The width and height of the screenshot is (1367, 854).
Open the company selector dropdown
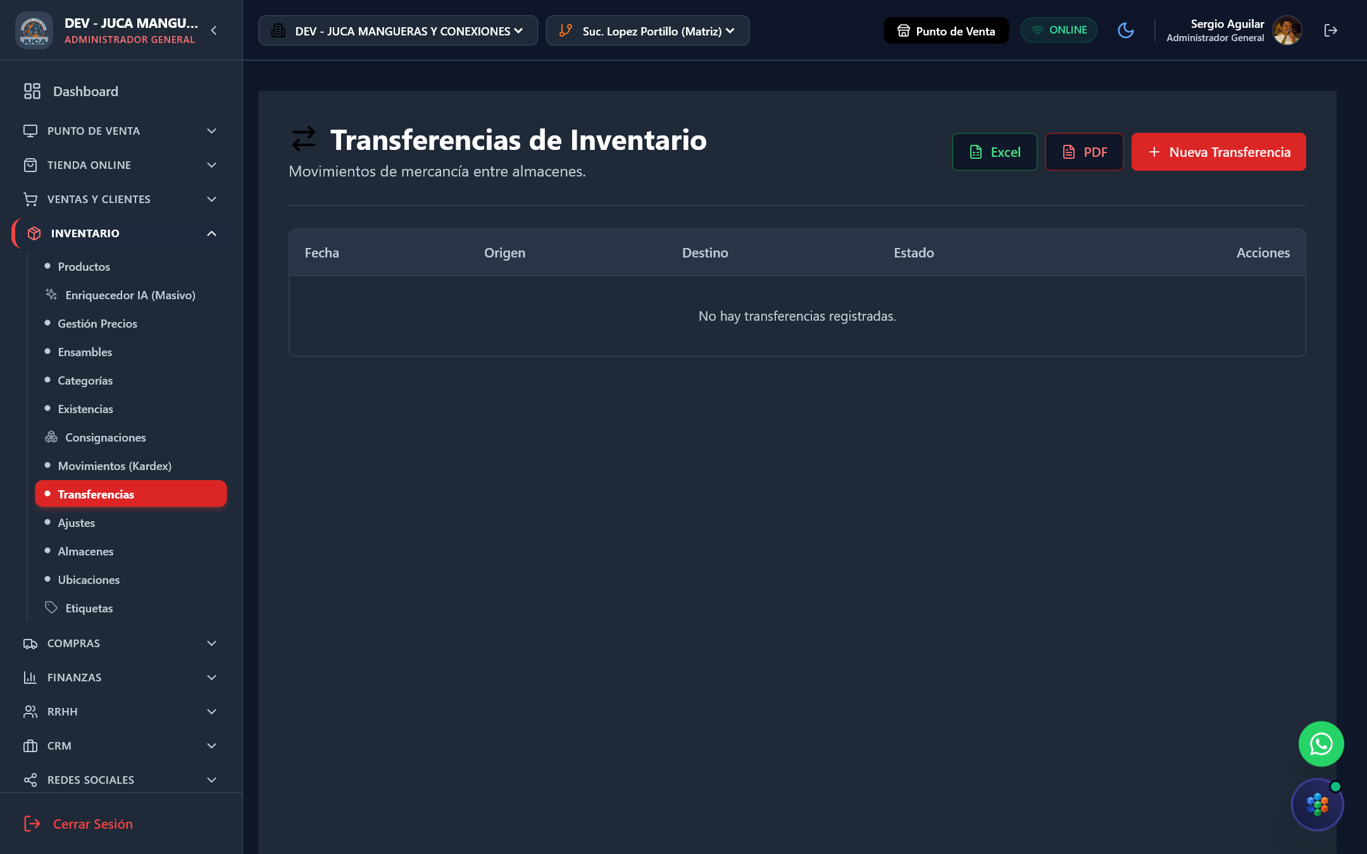click(398, 30)
